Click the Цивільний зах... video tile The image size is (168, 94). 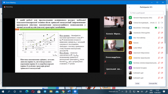(x=114, y=69)
